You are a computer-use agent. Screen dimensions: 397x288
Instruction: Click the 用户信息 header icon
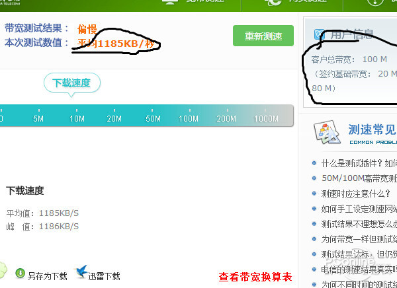click(320, 34)
